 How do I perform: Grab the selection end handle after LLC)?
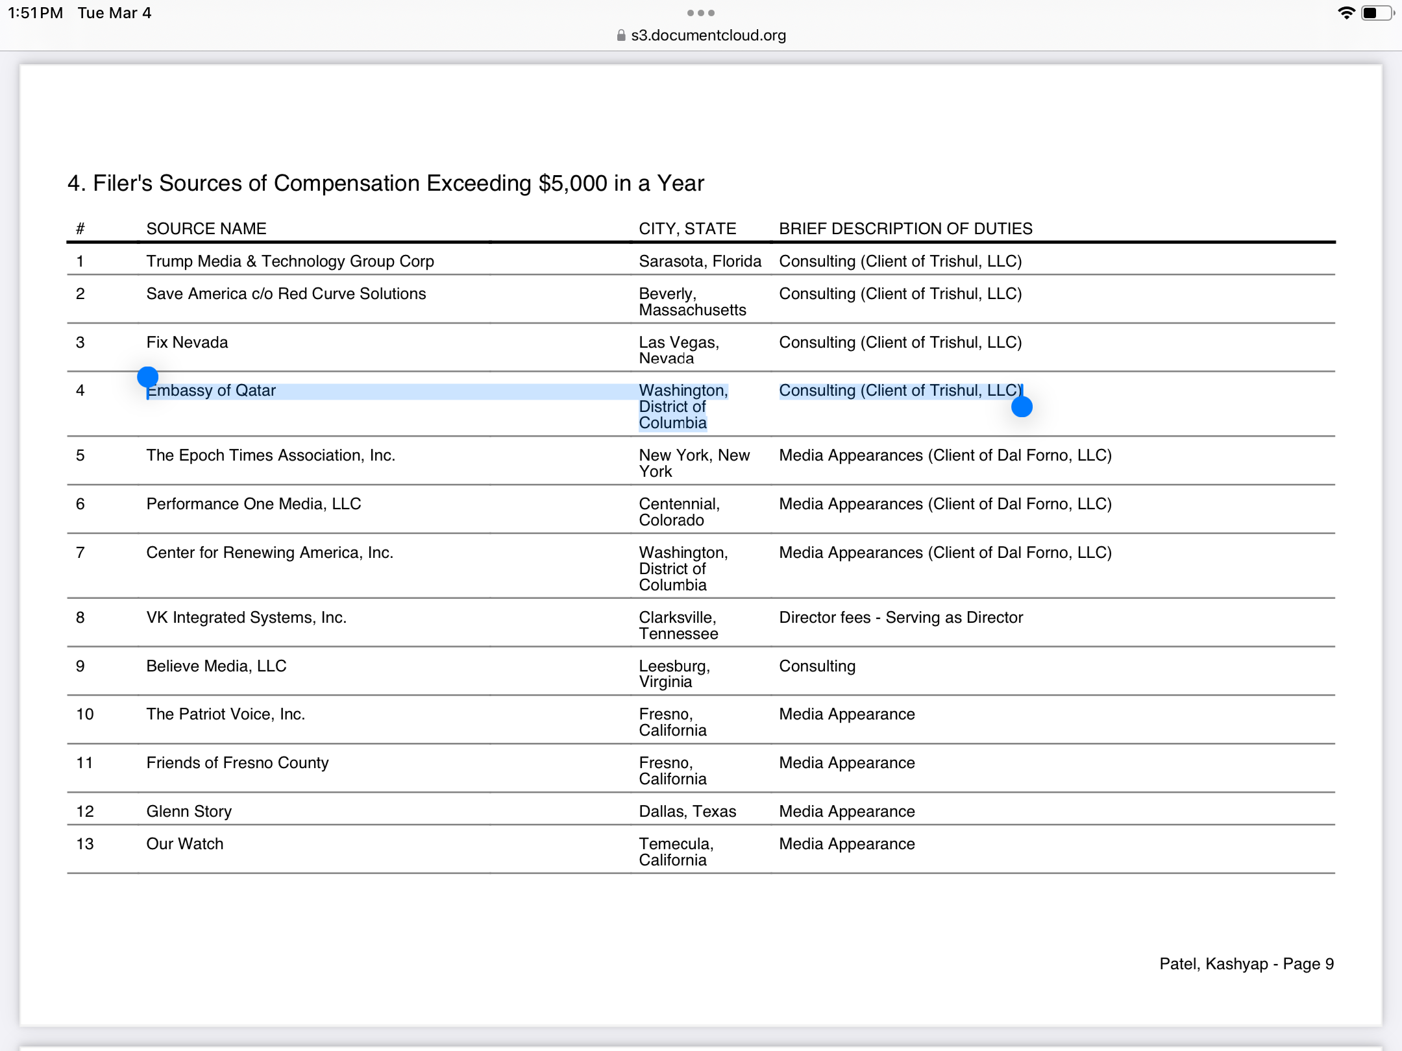pos(1022,407)
